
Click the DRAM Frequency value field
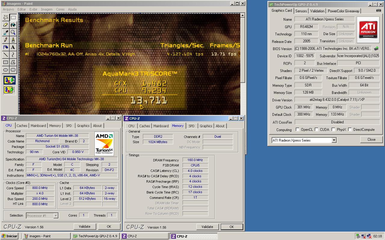coord(195,160)
